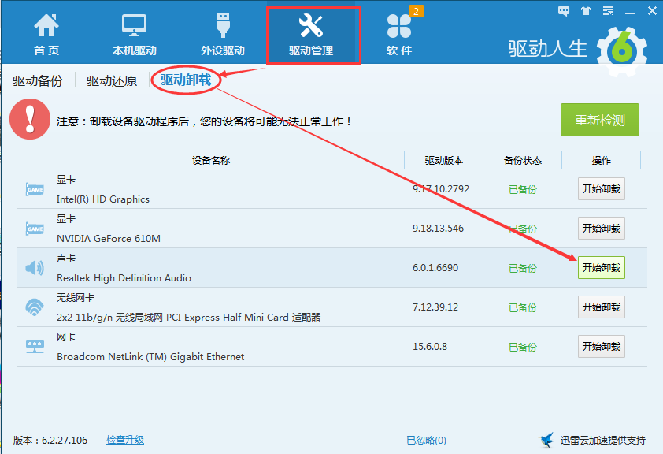The image size is (663, 454).
Task: Click the 检查升级 link
Action: (x=125, y=440)
